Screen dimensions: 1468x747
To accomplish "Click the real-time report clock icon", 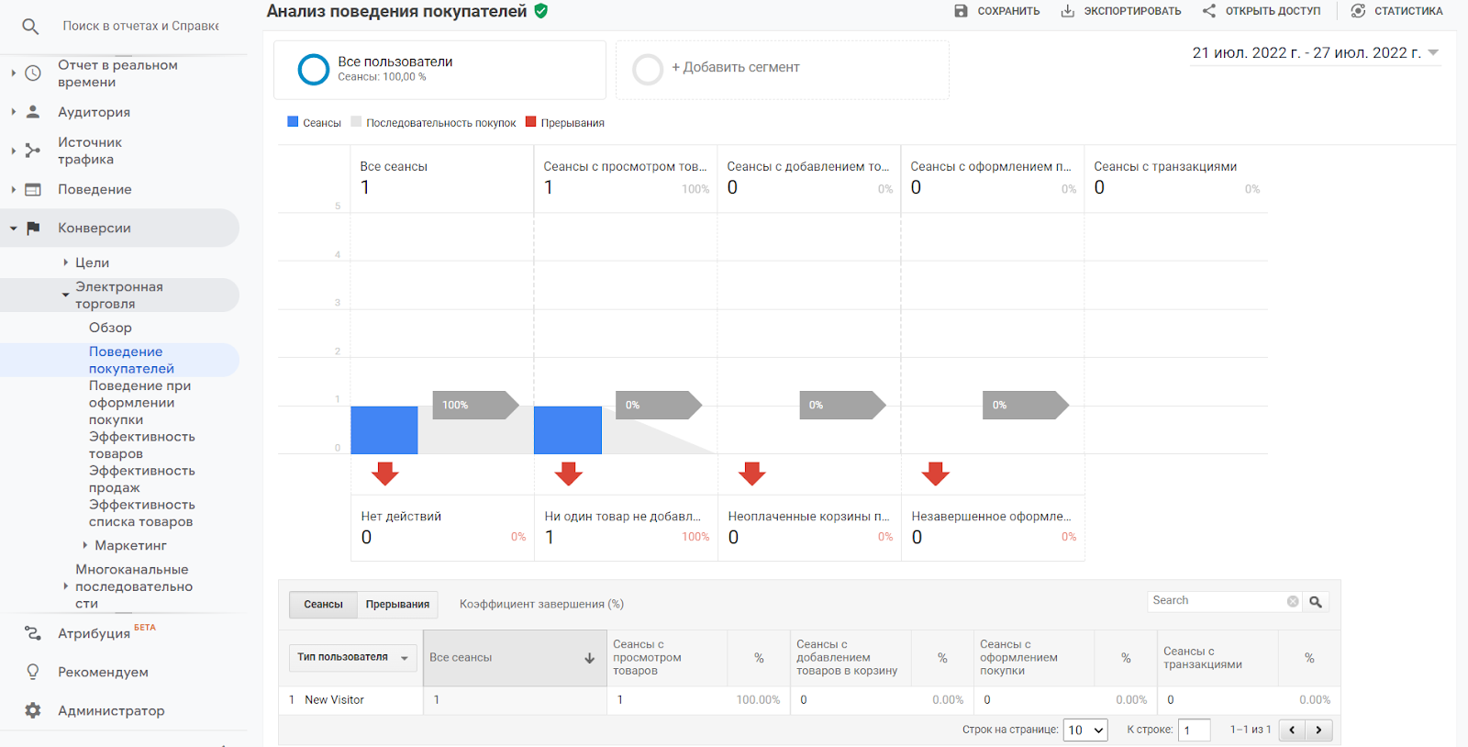I will (x=33, y=73).
